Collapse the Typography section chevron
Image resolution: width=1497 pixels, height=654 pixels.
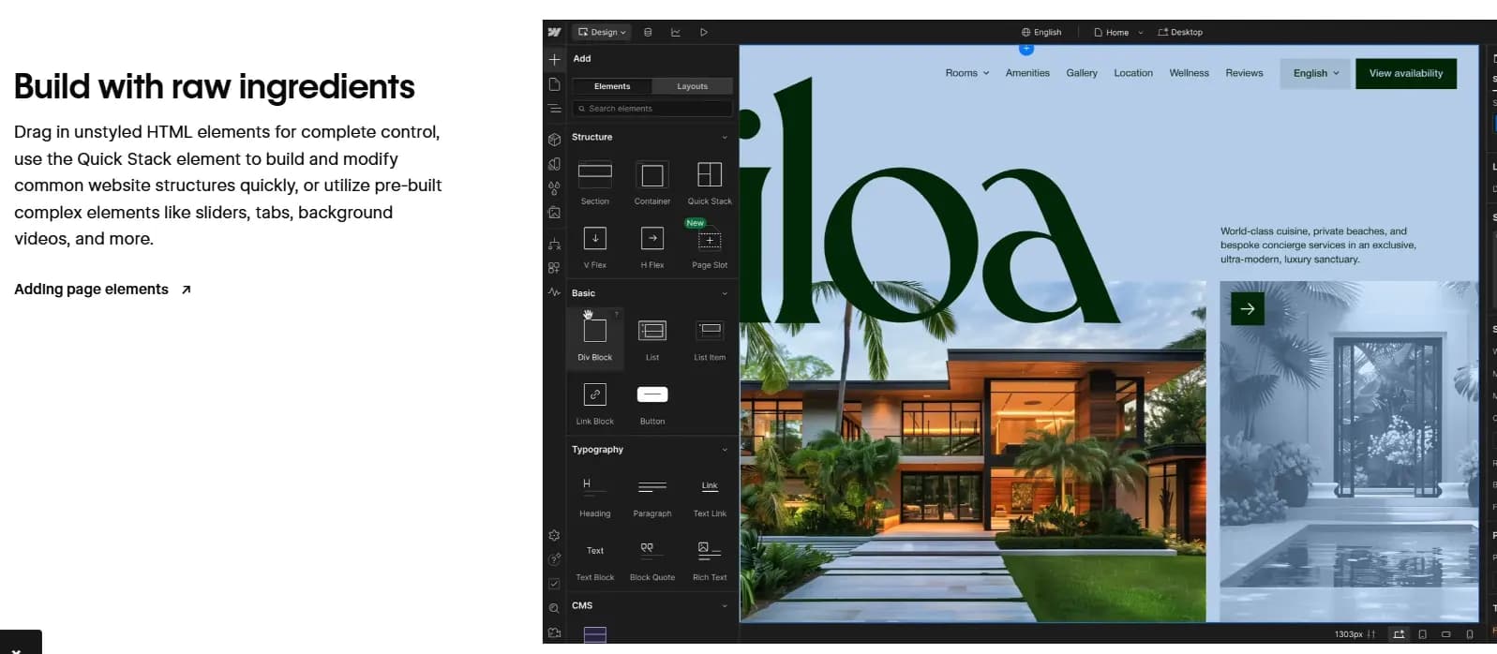pos(725,450)
